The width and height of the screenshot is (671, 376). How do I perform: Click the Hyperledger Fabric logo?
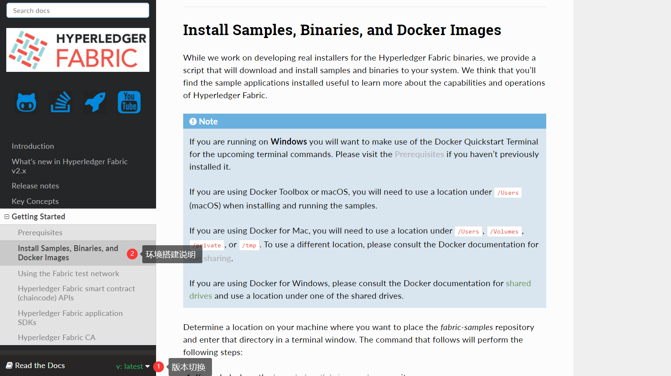pyautogui.click(x=78, y=50)
